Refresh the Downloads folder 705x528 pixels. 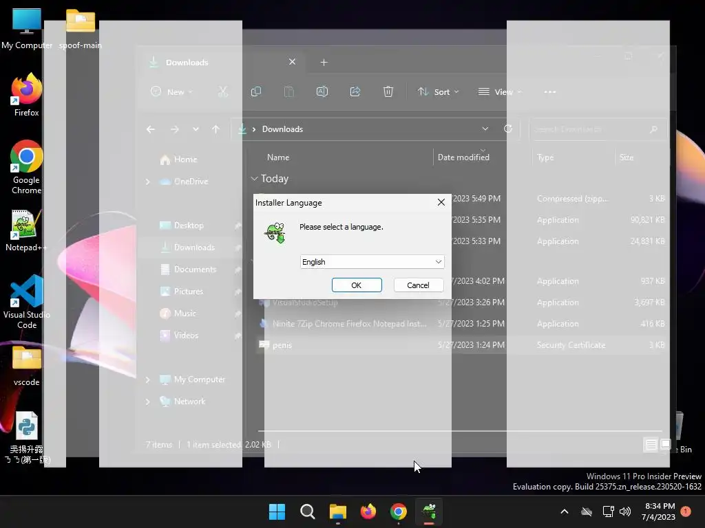point(508,129)
